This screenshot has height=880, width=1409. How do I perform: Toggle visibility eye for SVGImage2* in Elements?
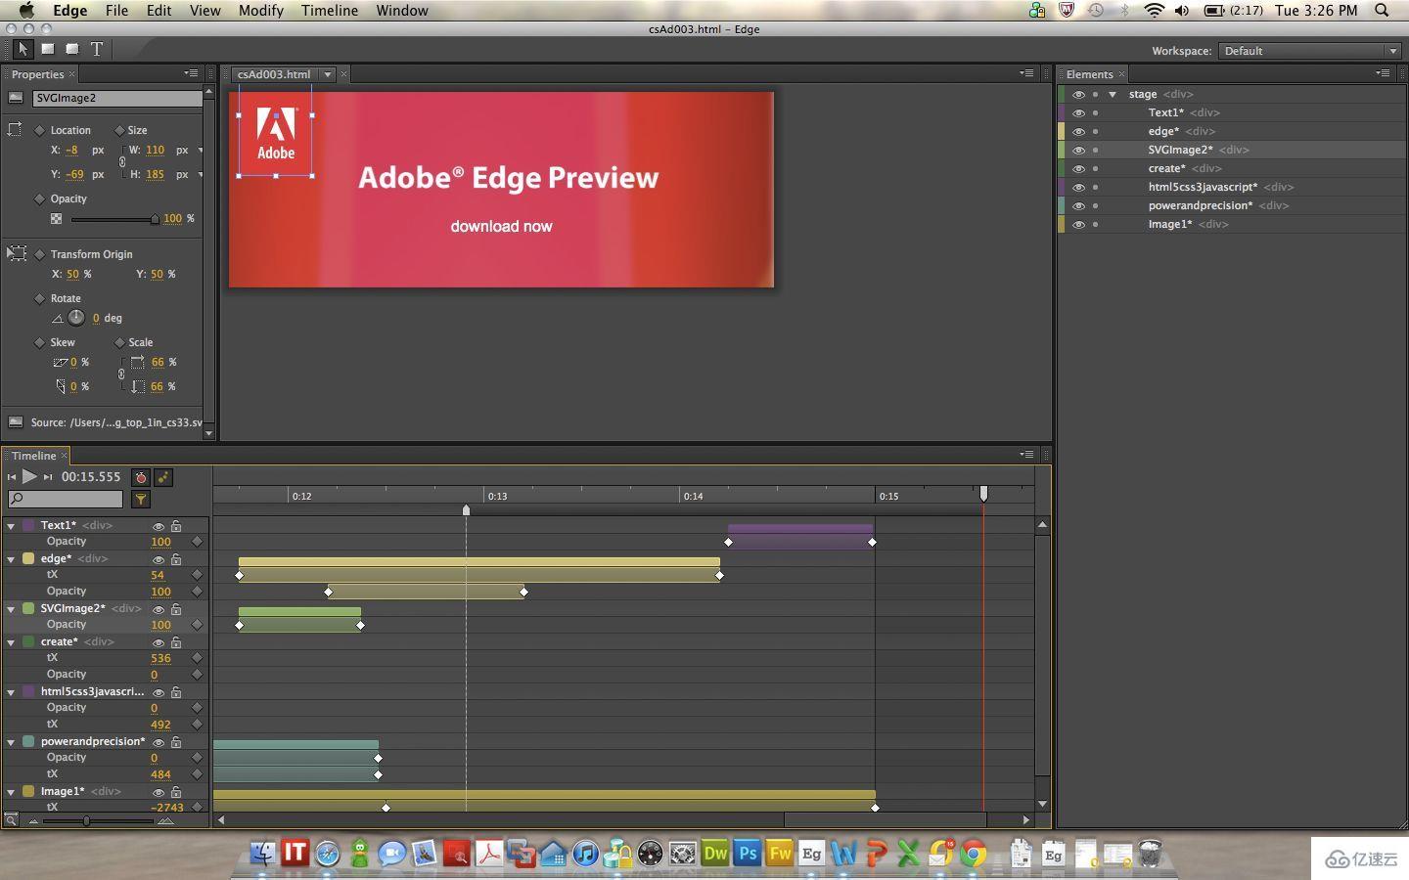pyautogui.click(x=1078, y=151)
